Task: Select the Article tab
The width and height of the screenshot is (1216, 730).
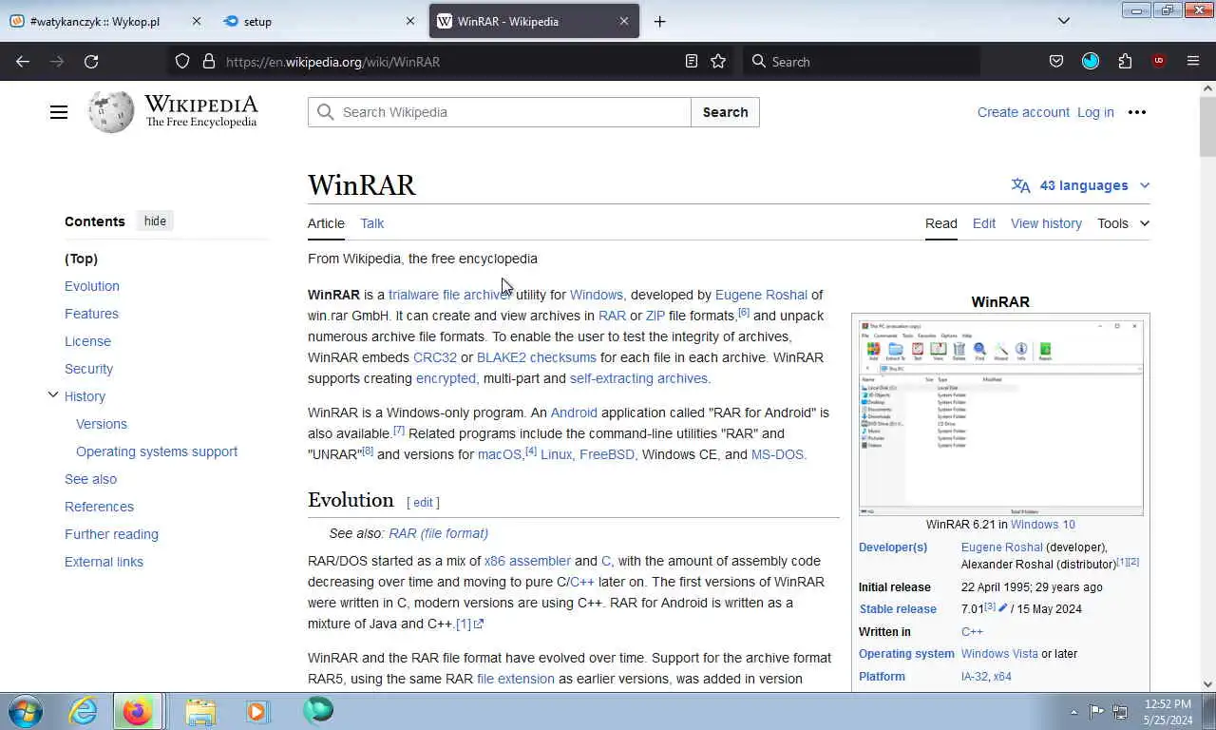Action: point(326,223)
